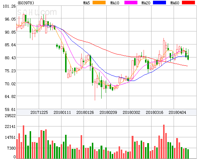Click the 59.61 price axis label
Image resolution: width=217 pixels, height=159 pixels.
click(x=10, y=109)
